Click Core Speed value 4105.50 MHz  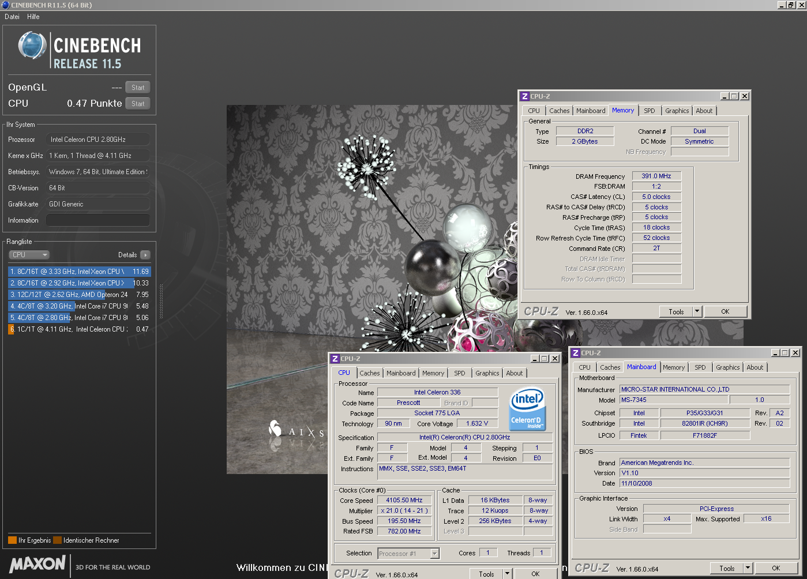tap(404, 500)
